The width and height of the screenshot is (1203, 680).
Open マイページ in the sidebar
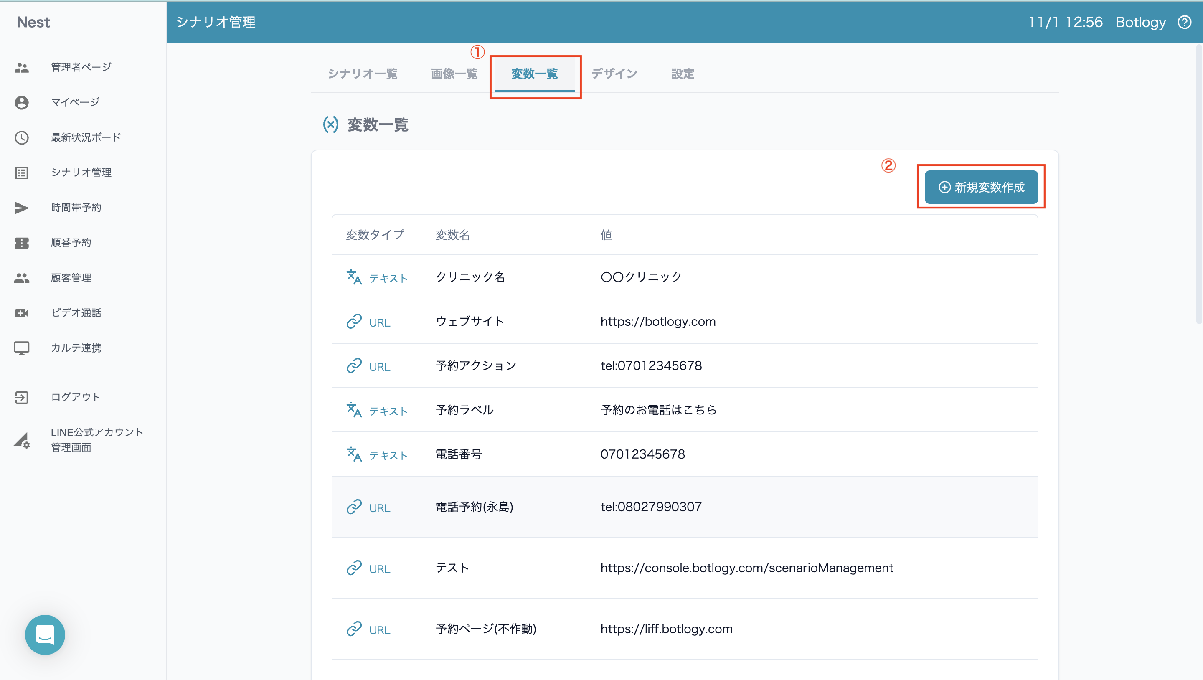coord(75,102)
